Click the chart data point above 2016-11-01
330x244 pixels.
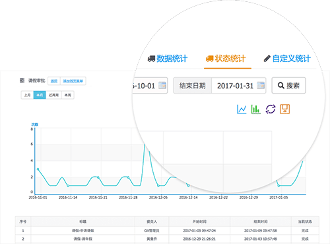[38, 169]
